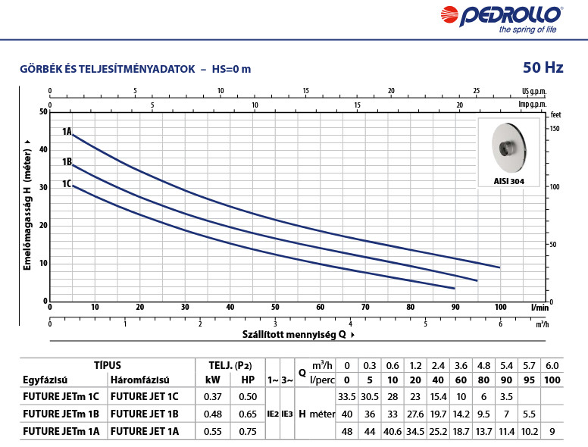Click the IE3 efficiency class cell
Screen dimensions: 588x447
(x=286, y=414)
